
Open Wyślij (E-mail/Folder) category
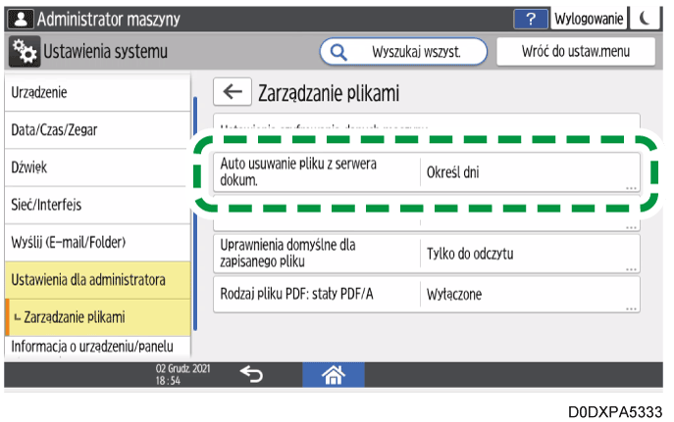click(x=95, y=242)
